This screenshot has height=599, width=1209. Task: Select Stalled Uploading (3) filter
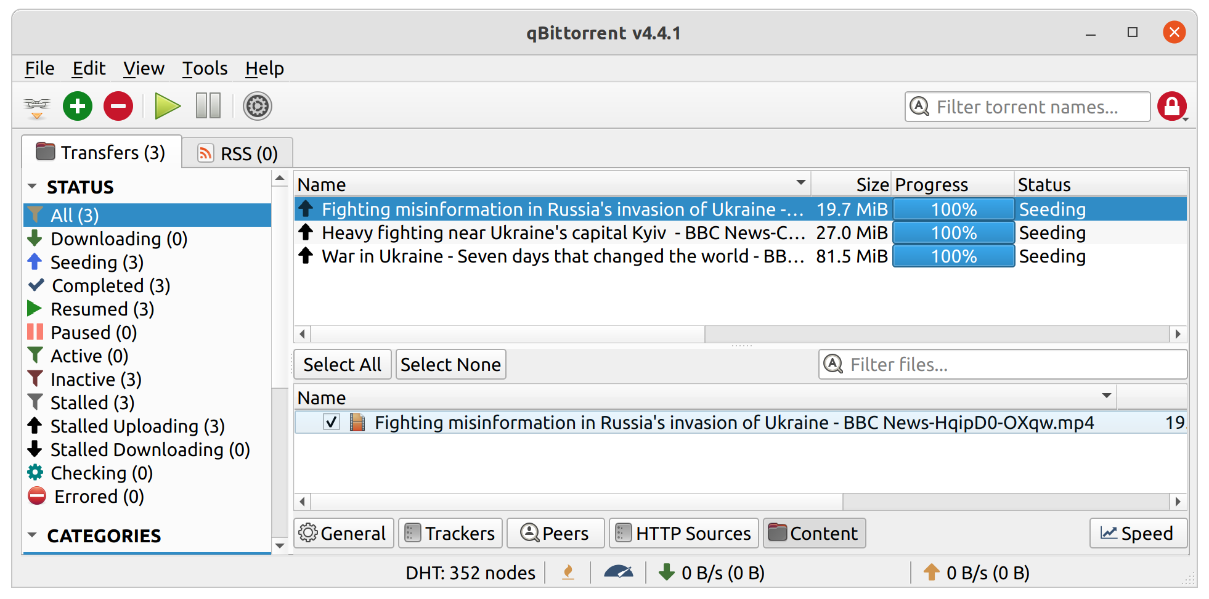click(x=137, y=426)
